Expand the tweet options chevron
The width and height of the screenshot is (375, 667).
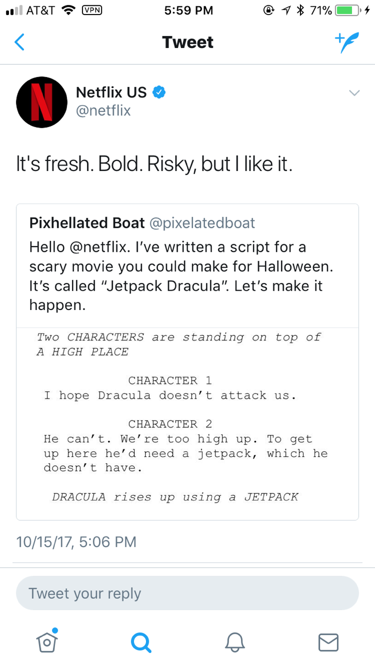pyautogui.click(x=354, y=93)
